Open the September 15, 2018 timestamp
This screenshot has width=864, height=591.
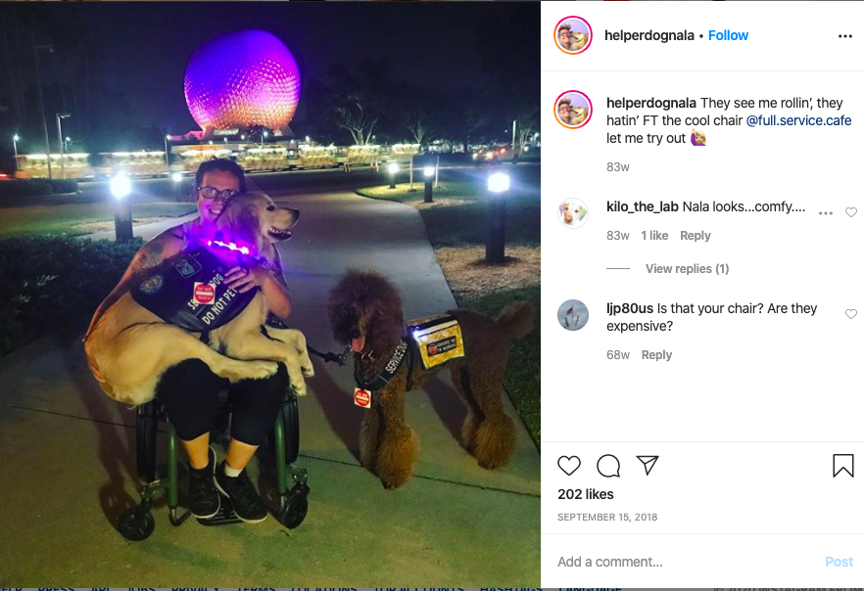[607, 518]
